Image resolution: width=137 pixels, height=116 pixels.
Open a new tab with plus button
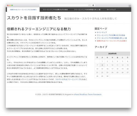pos(130,6)
